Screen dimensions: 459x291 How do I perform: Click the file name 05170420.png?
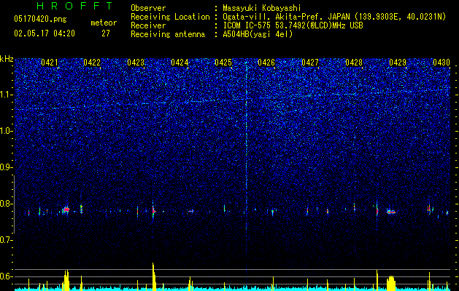[40, 19]
